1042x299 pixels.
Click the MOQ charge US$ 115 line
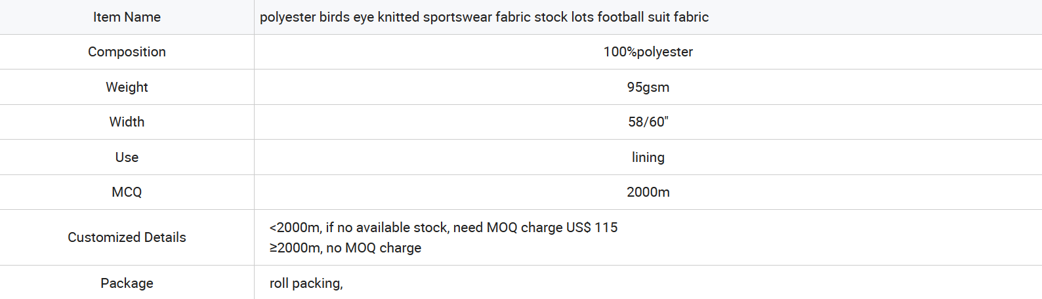click(x=444, y=228)
